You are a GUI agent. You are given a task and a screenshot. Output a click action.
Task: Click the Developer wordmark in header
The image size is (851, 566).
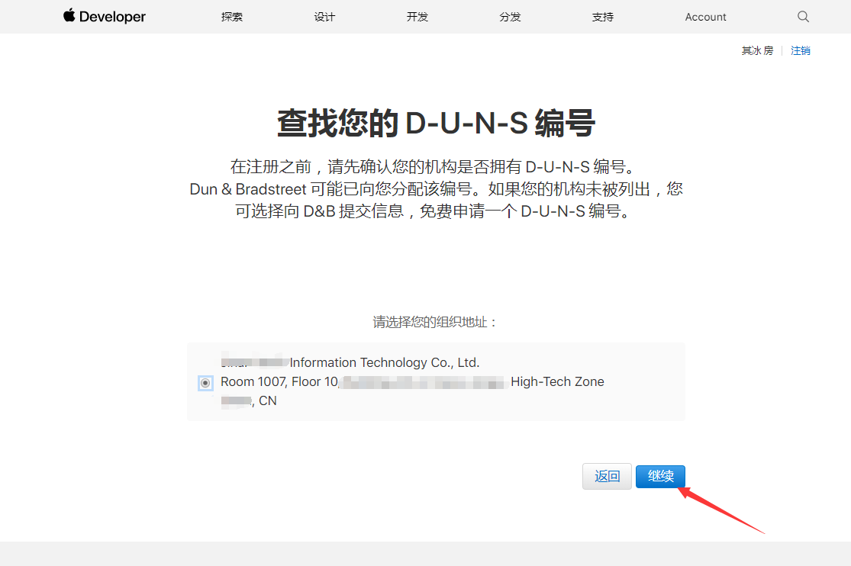tap(112, 17)
